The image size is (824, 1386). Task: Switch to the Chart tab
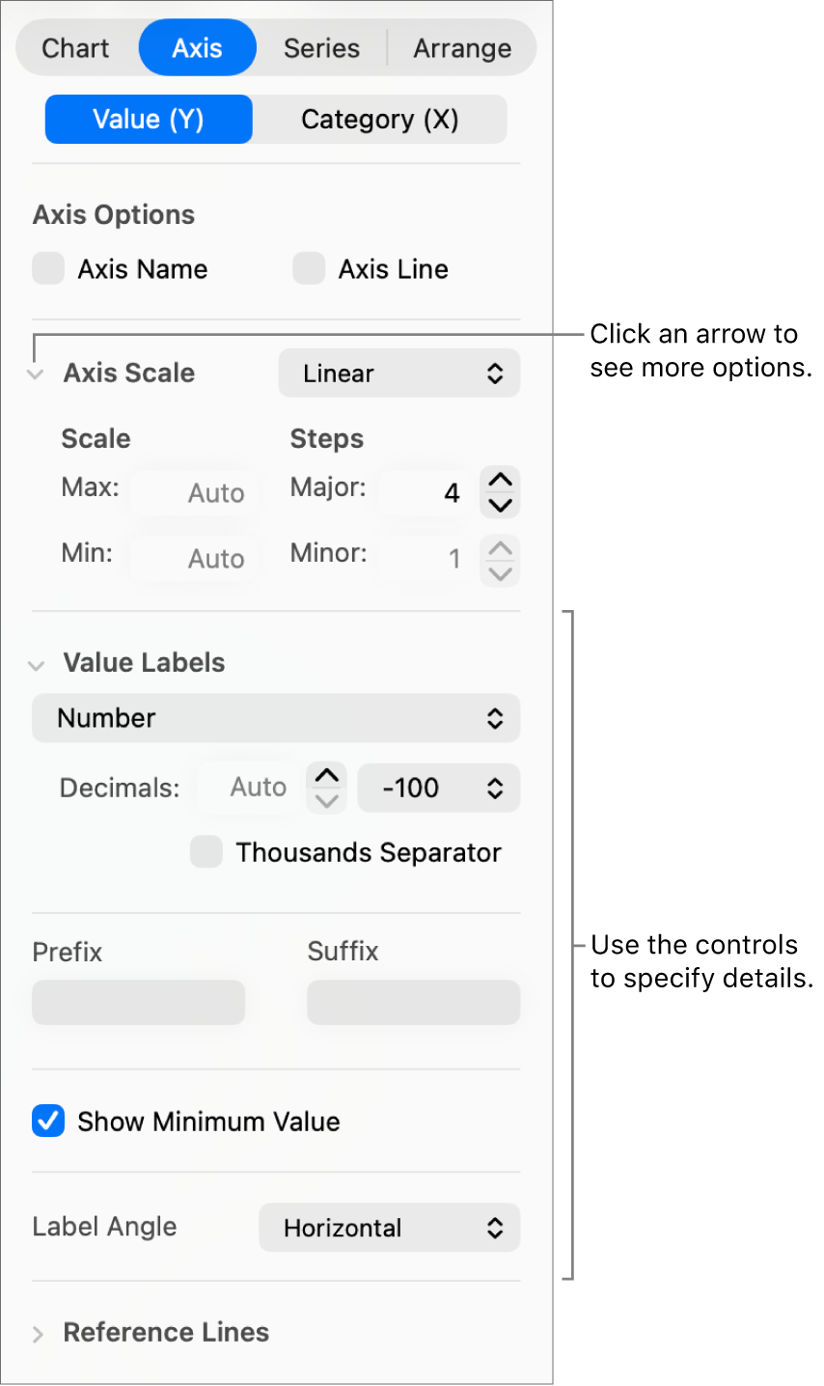75,47
